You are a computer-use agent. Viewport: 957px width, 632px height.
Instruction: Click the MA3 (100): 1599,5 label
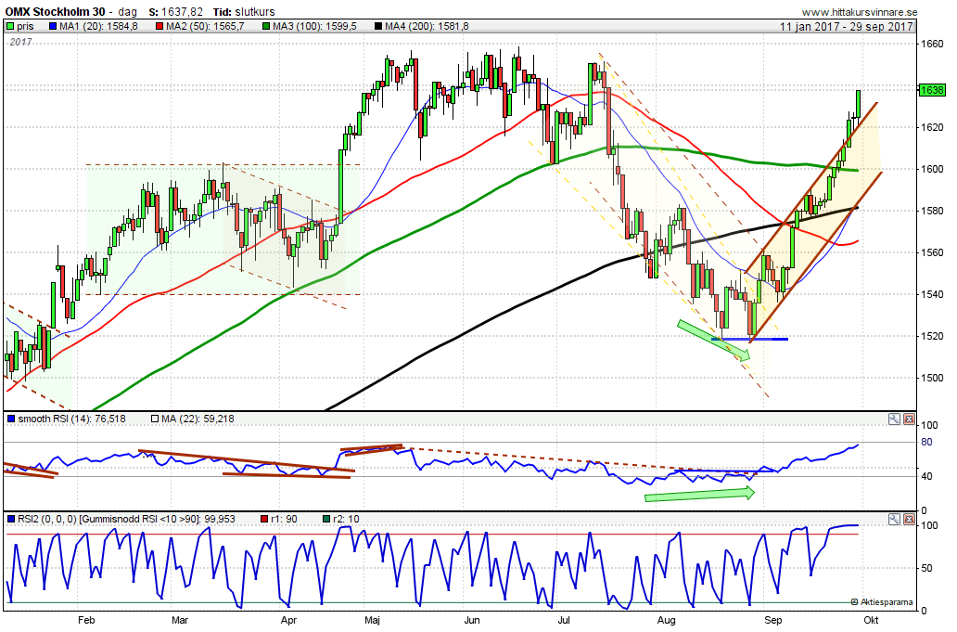(315, 26)
